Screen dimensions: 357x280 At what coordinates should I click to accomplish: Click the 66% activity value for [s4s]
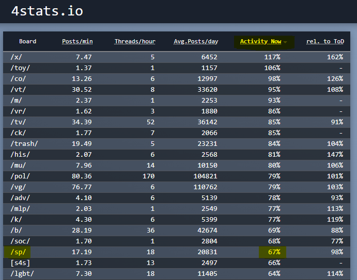274,263
